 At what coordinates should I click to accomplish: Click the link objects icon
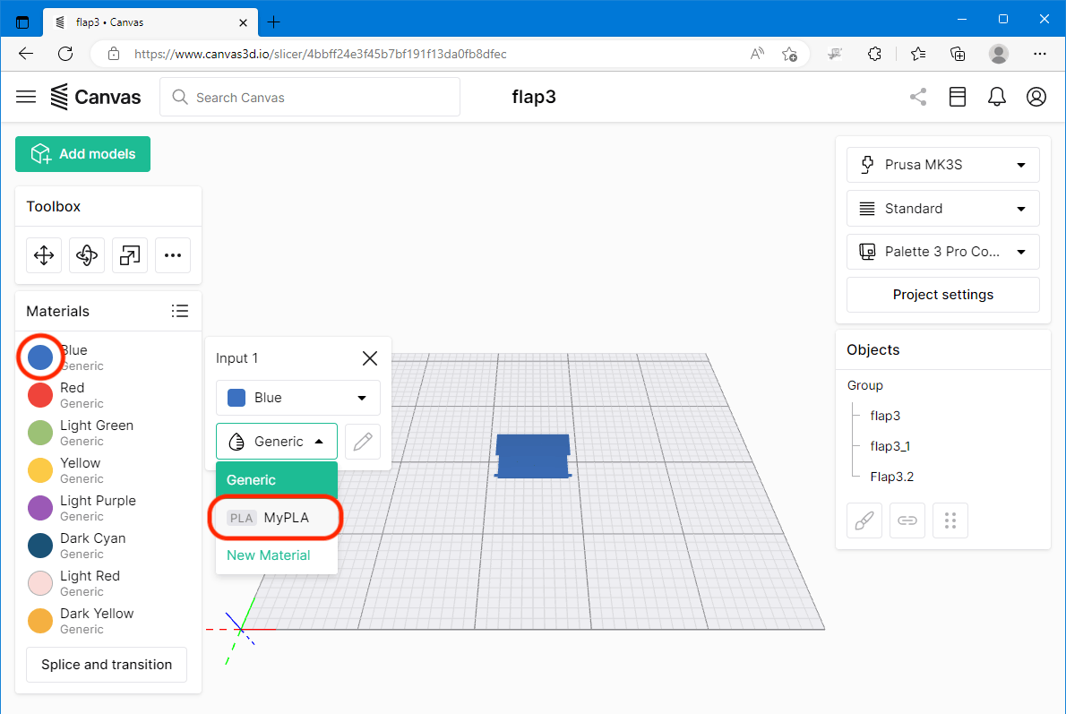(907, 520)
